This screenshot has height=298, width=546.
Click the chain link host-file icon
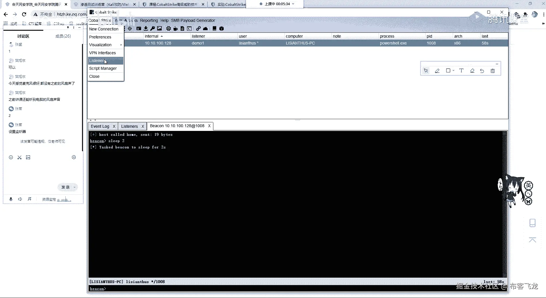click(x=198, y=28)
